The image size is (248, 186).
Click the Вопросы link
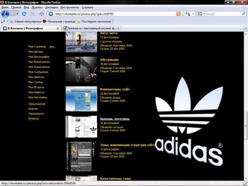[34, 119]
